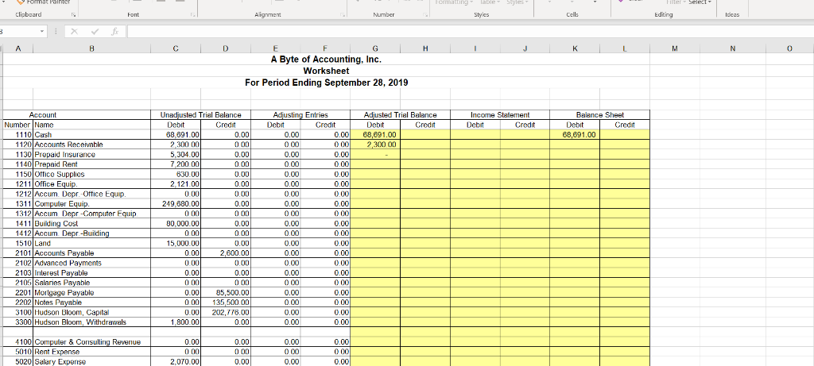Click the 'A Byte of Accounting, Inc.' title

[326, 60]
